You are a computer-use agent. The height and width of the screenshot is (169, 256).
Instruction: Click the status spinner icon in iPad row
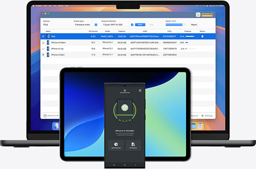coord(43,36)
